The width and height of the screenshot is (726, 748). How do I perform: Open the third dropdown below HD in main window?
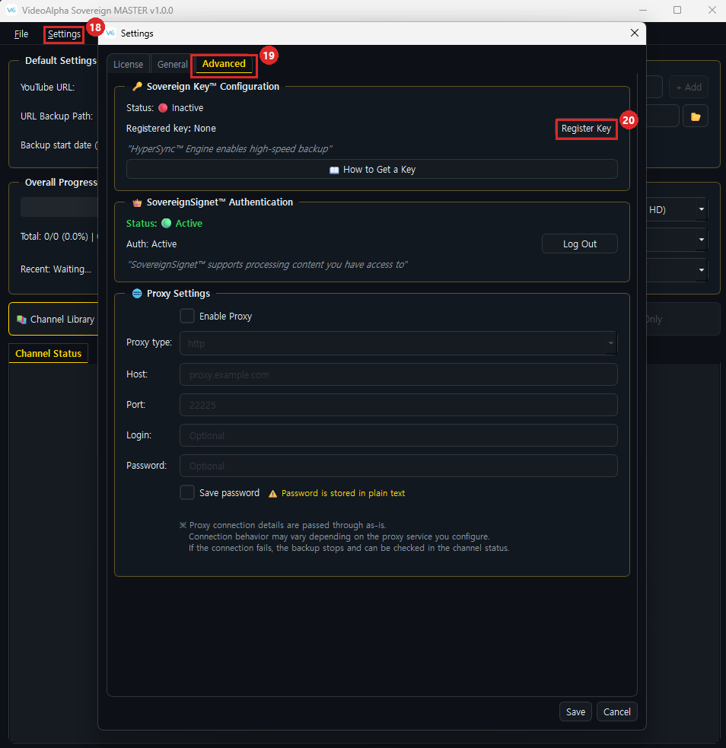point(701,270)
